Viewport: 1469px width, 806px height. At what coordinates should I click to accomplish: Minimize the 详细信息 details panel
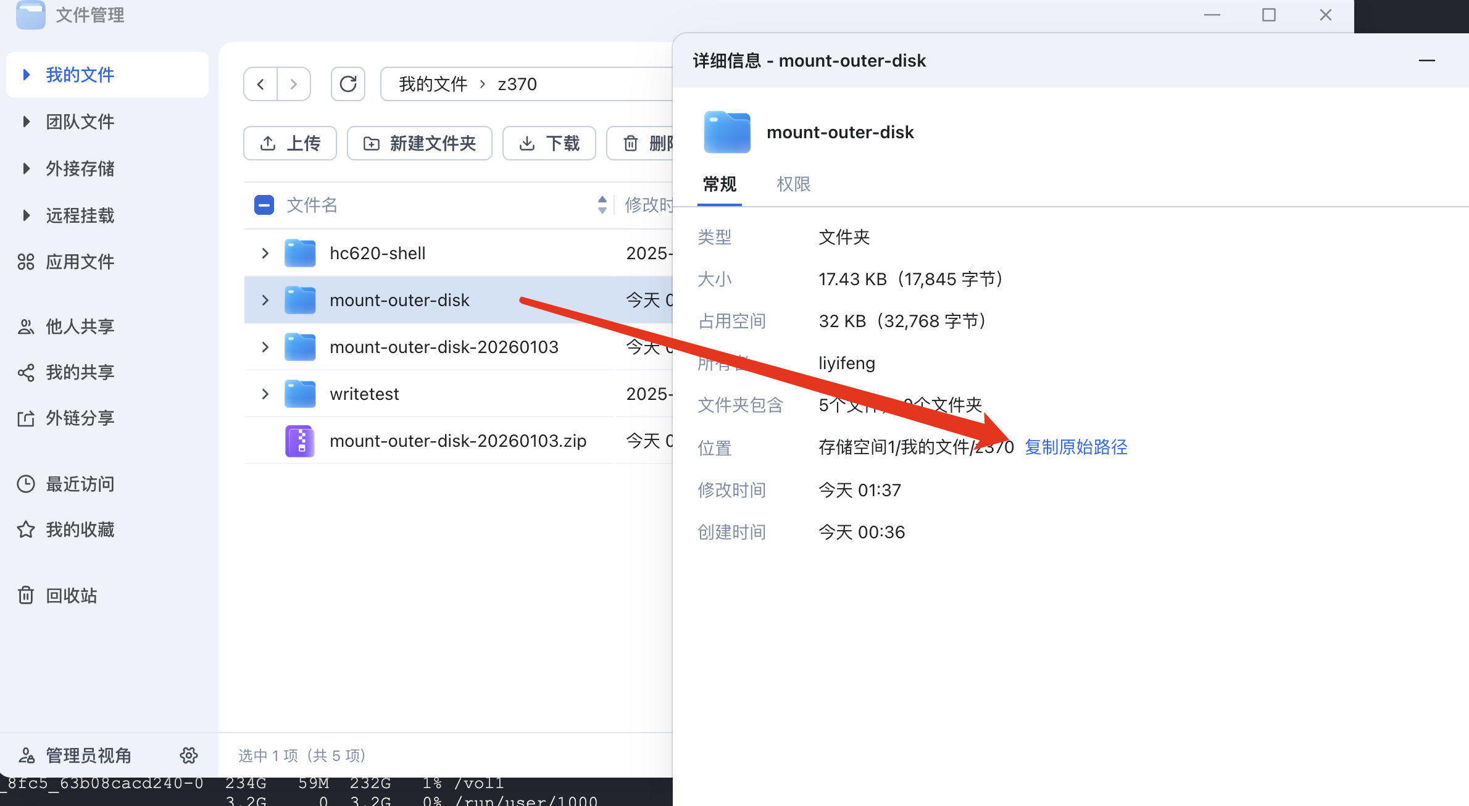(1426, 60)
